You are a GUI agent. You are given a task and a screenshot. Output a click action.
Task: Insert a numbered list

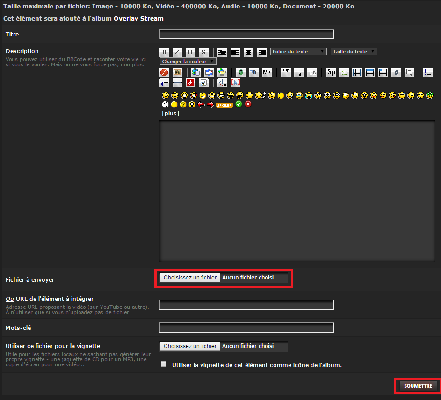click(x=165, y=83)
